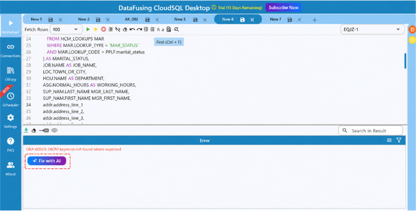
Task: Open the hamburger menu in Error header
Action: pyautogui.click(x=389, y=140)
